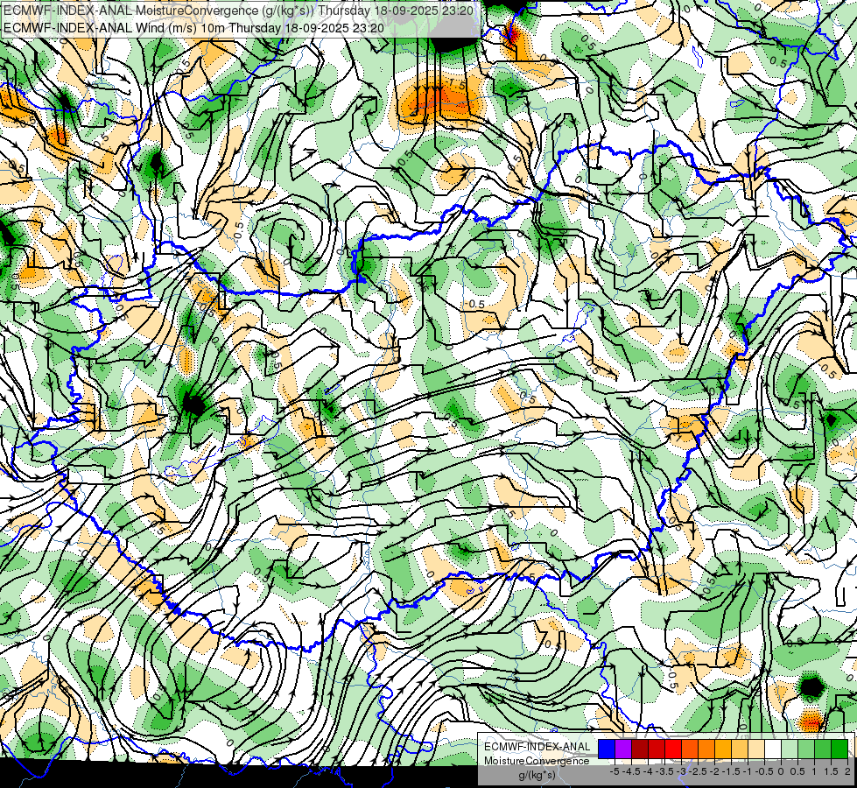Select the orange swatch between -2.5 and -2

tap(706, 749)
